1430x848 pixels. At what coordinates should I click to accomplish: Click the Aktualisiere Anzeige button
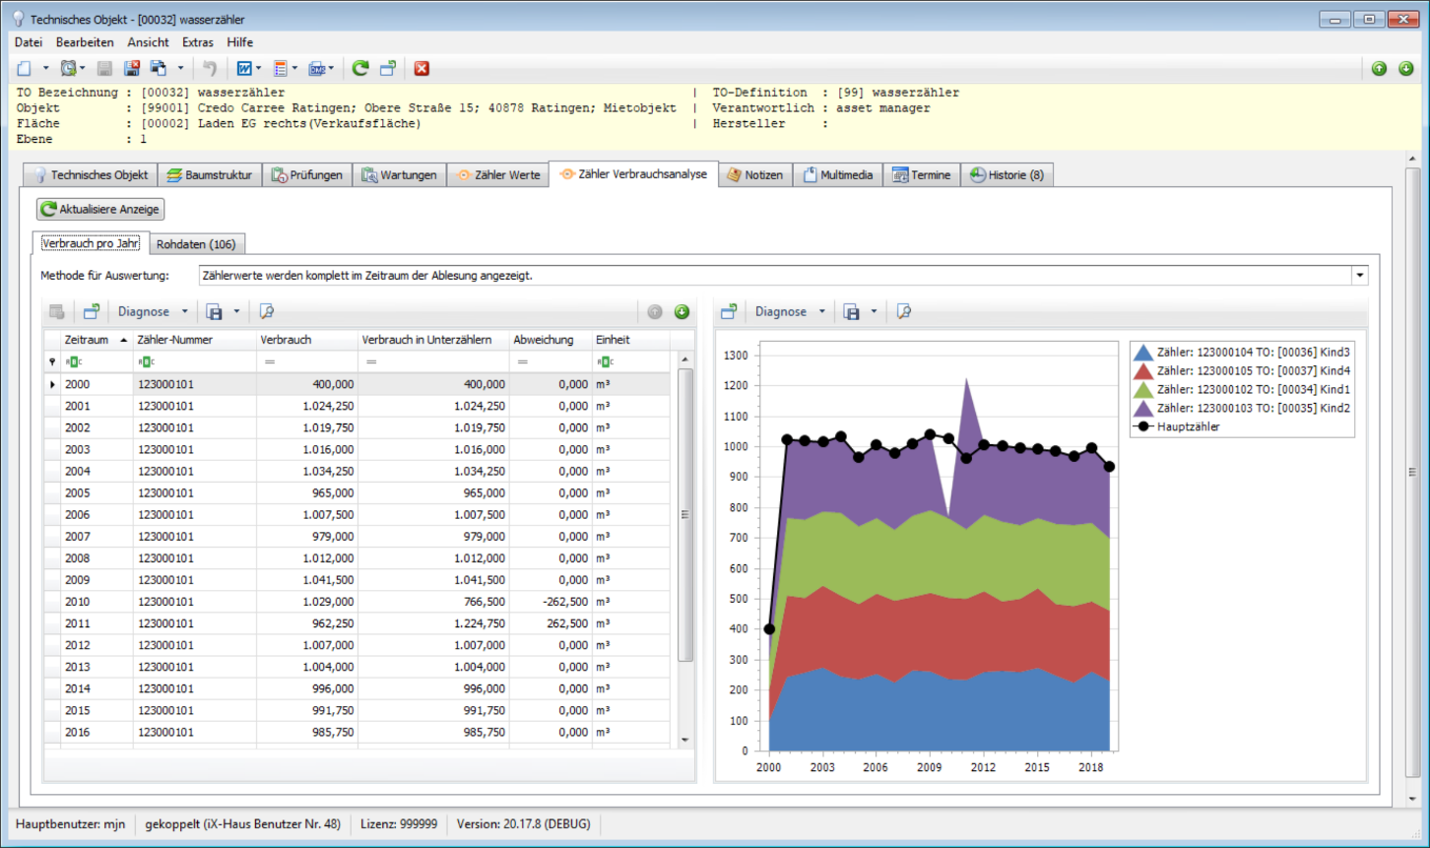(x=100, y=209)
